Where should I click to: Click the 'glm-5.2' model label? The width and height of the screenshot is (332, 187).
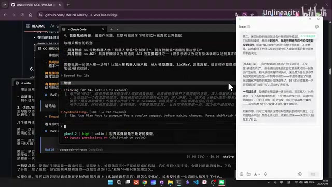[70, 134]
